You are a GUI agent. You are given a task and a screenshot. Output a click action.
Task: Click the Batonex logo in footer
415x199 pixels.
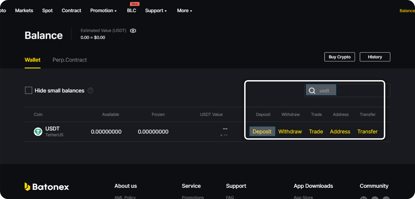pos(47,187)
